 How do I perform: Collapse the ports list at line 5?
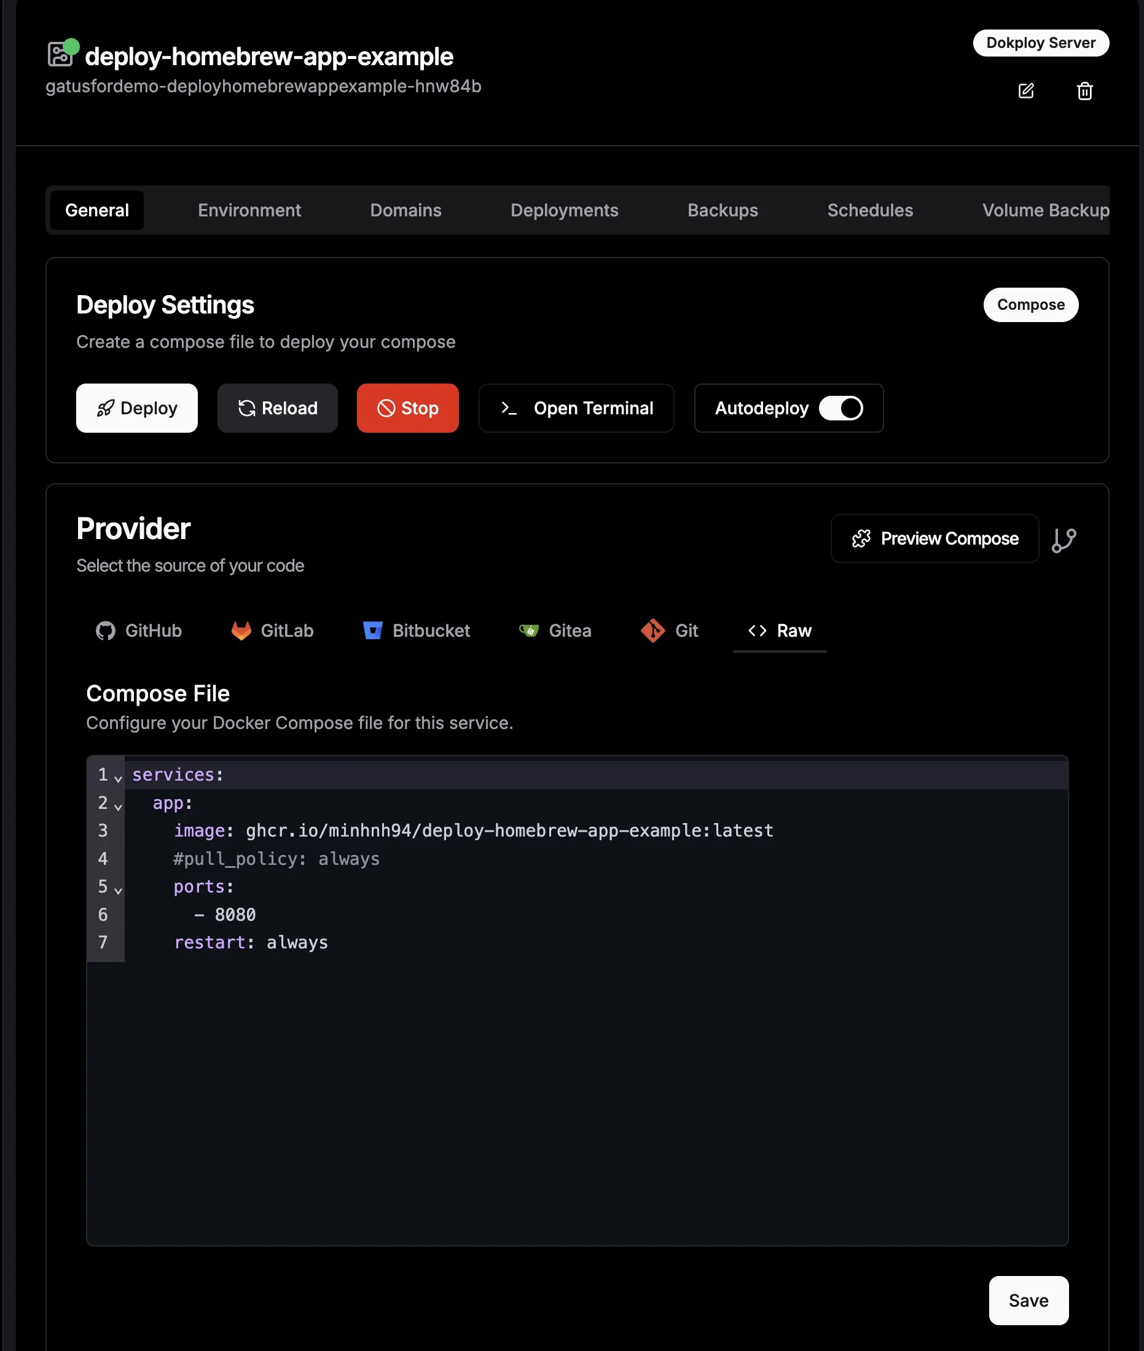pyautogui.click(x=118, y=890)
